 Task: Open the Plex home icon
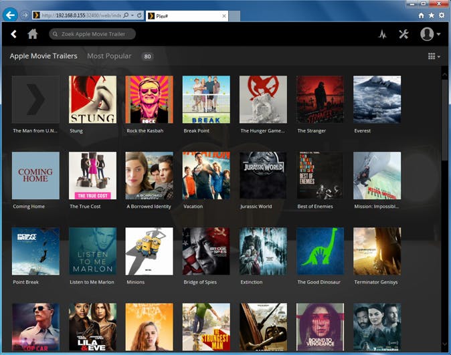33,34
